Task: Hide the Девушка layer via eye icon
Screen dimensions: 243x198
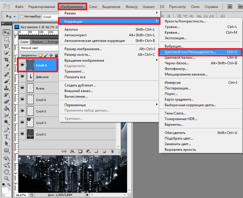Action: [x=22, y=77]
